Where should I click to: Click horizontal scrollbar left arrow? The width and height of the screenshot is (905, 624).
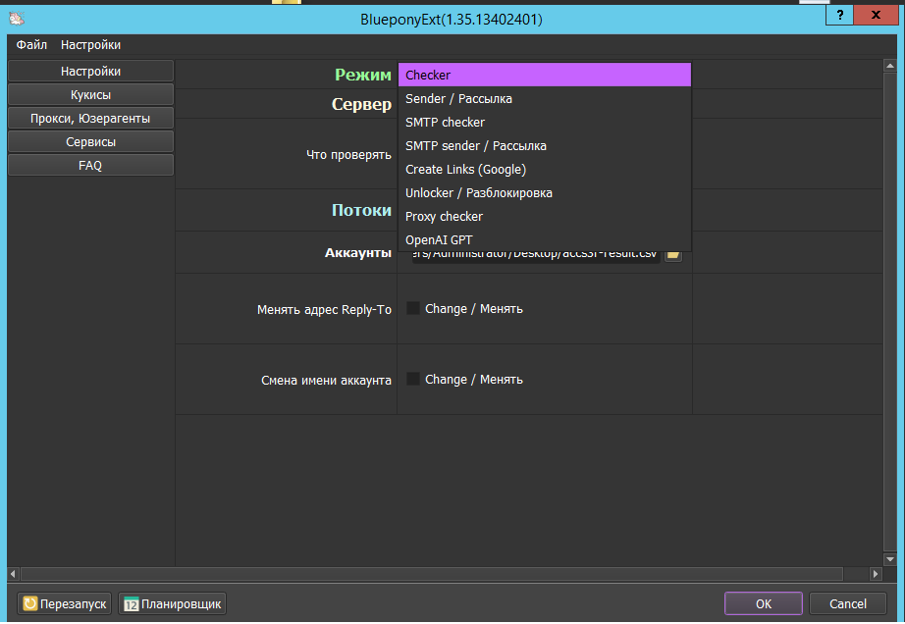pyautogui.click(x=14, y=574)
